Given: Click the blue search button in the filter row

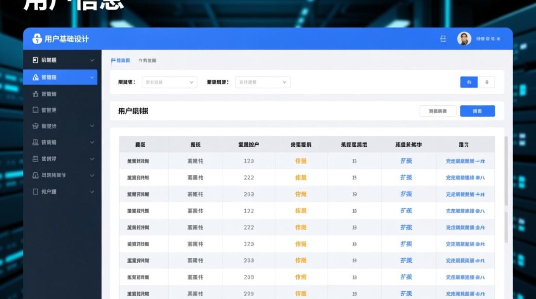Looking at the screenshot, I should [x=468, y=82].
